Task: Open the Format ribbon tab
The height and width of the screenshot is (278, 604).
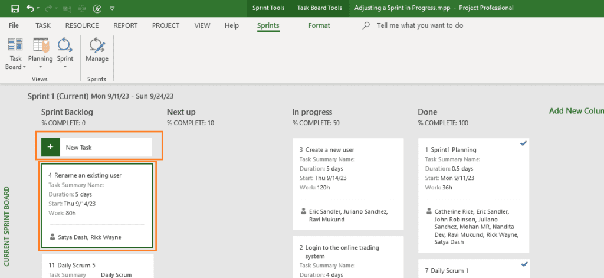Action: (319, 25)
